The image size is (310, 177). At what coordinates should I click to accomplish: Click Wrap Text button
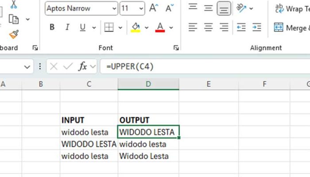tap(292, 8)
